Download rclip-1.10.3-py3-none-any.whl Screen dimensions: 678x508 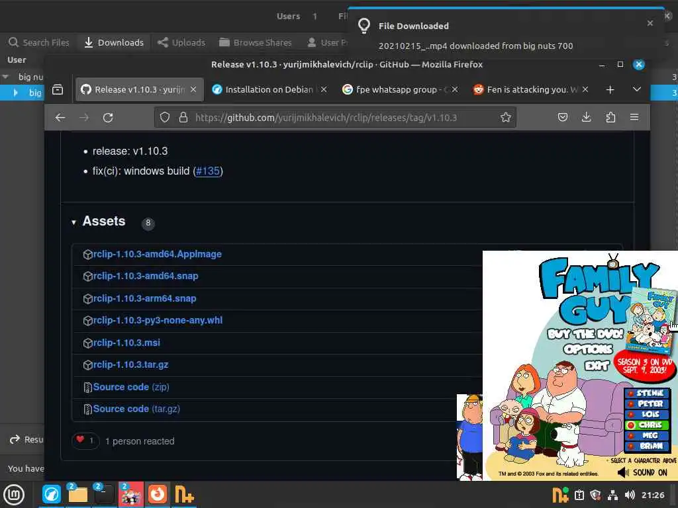(x=158, y=321)
